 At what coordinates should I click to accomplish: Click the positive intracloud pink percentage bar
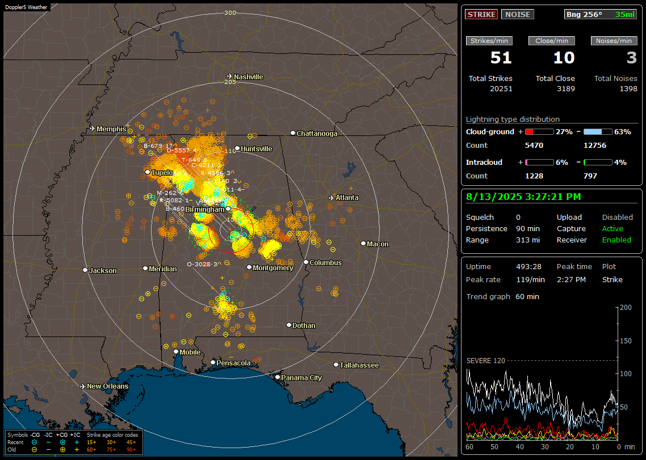click(539, 163)
